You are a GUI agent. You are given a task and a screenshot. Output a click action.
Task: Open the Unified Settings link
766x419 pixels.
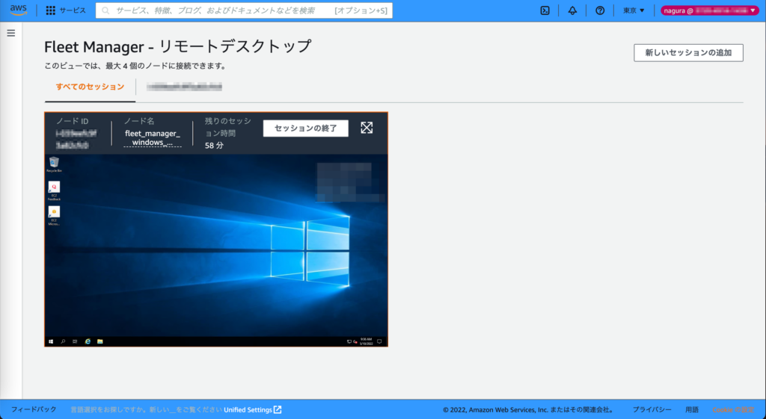(x=253, y=410)
